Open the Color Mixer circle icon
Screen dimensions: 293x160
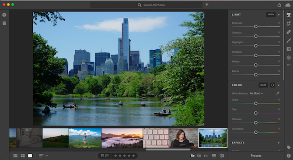pos(272,85)
